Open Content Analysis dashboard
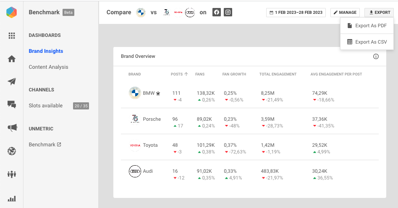The image size is (398, 208). pyautogui.click(x=48, y=67)
